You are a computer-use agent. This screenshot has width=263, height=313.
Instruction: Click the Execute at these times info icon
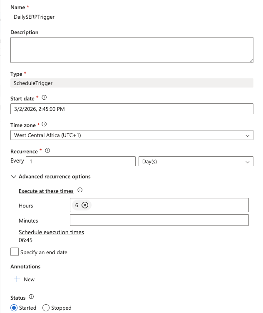tap(80, 190)
